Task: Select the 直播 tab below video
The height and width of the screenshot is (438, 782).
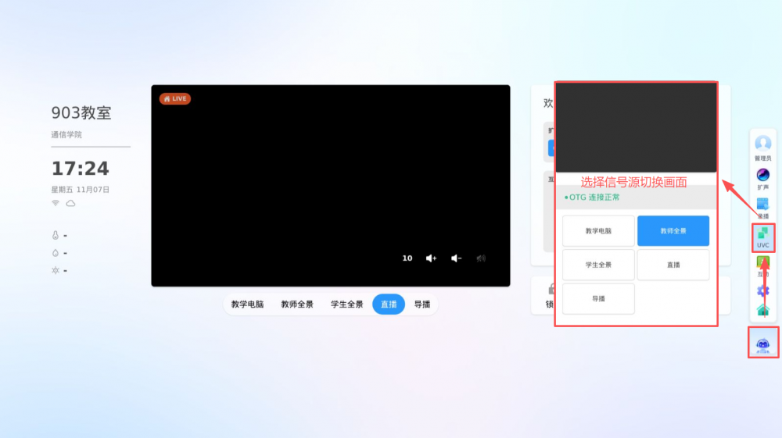Action: coord(389,304)
